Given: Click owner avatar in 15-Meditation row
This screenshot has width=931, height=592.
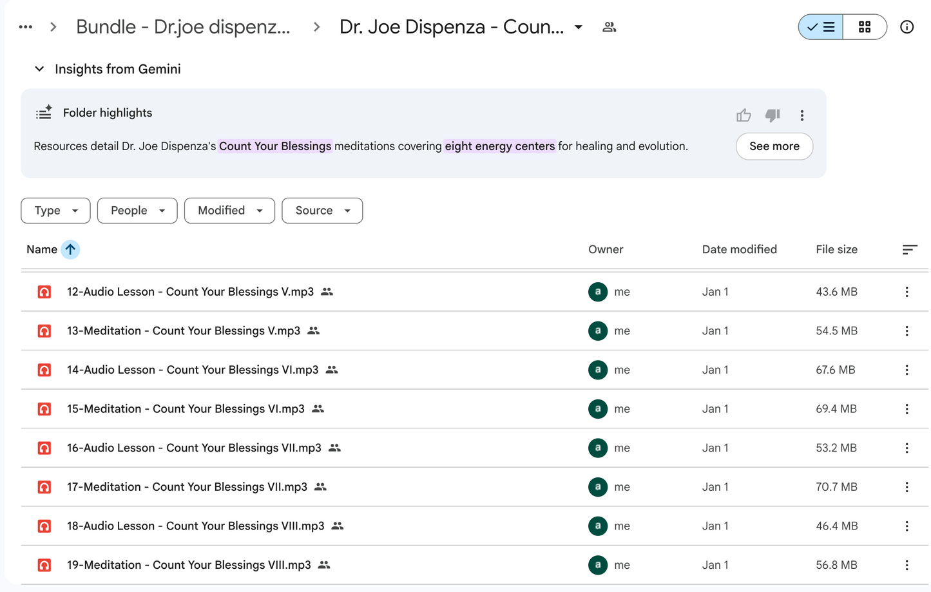Looking at the screenshot, I should coord(598,409).
